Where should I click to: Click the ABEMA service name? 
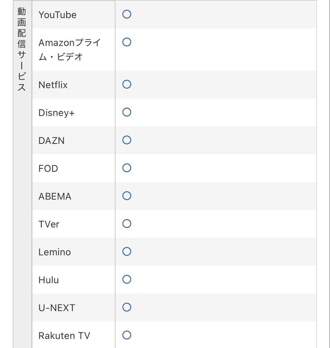point(55,197)
